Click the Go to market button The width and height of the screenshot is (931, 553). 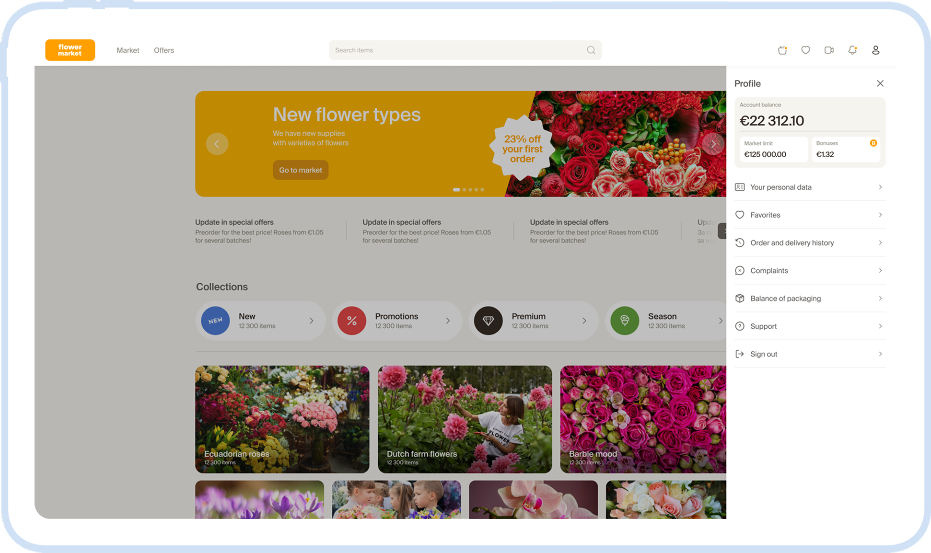point(301,170)
